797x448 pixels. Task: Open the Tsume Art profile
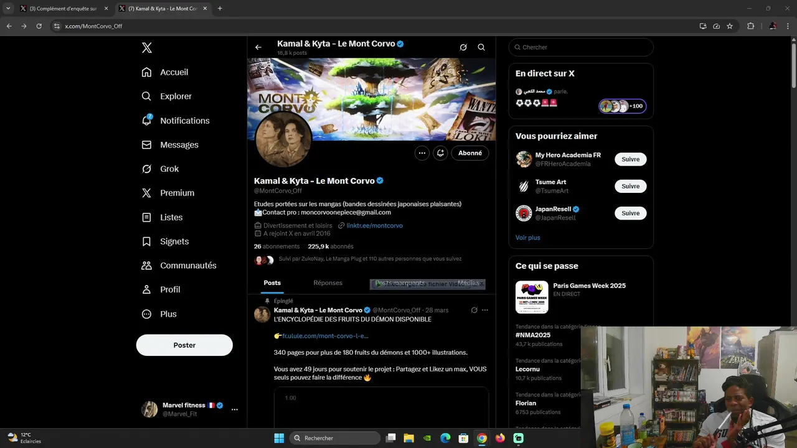pyautogui.click(x=550, y=182)
